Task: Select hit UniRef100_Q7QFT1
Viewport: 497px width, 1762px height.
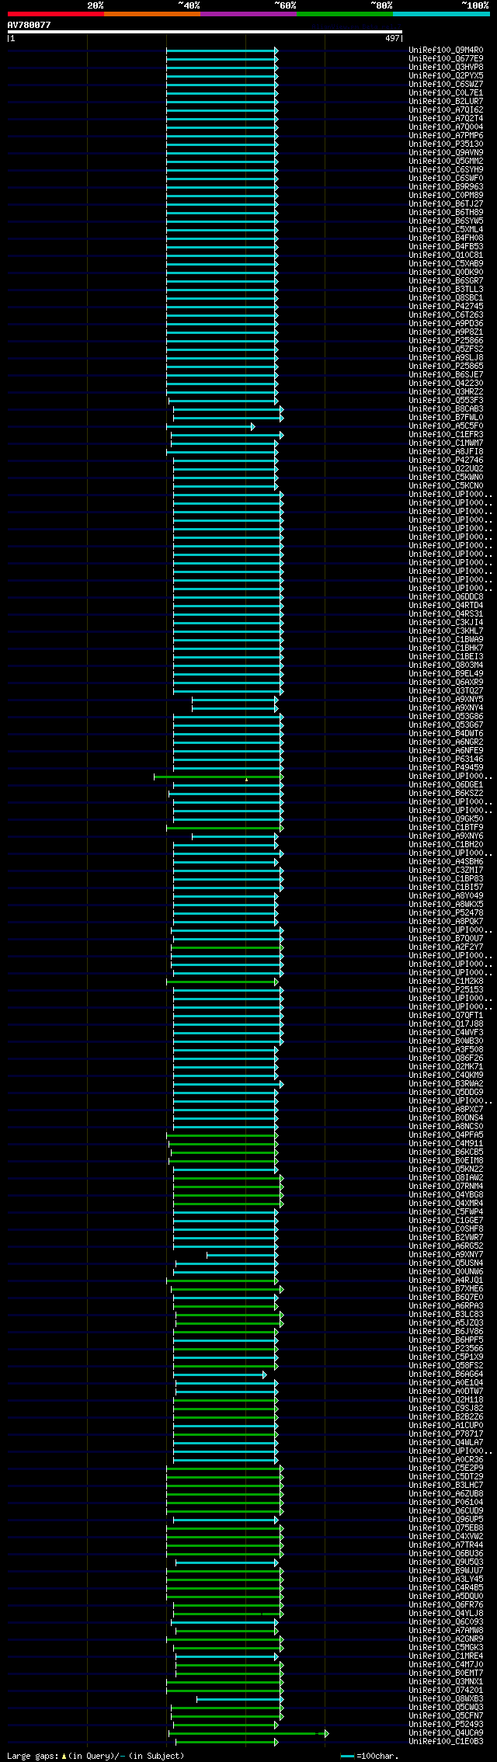Action: click(446, 1016)
